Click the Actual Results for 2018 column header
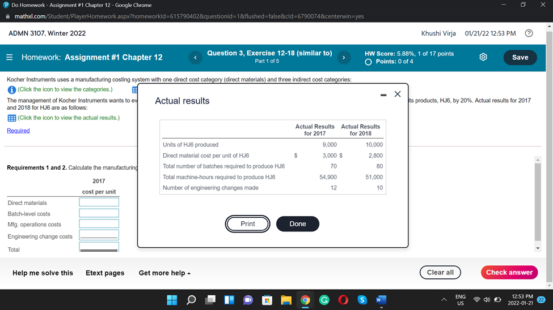Screen dimensions: 553x310 coord(360,130)
